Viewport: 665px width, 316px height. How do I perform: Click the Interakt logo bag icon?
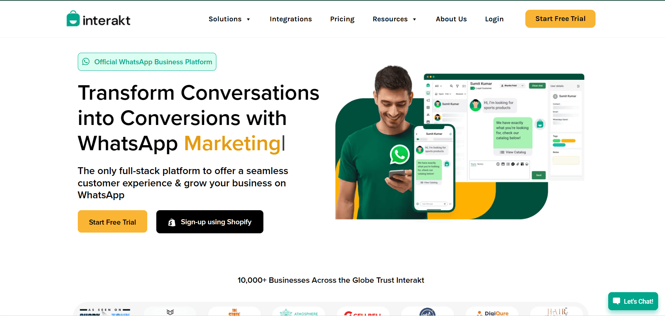click(x=73, y=18)
